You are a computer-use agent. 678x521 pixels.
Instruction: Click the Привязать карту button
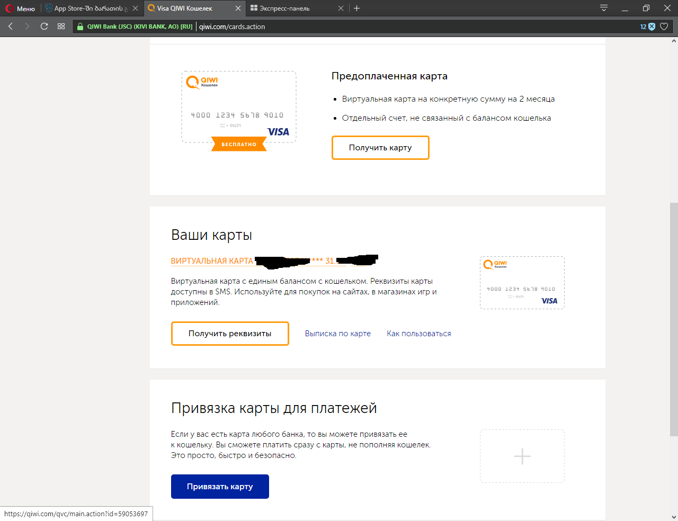pyautogui.click(x=220, y=487)
